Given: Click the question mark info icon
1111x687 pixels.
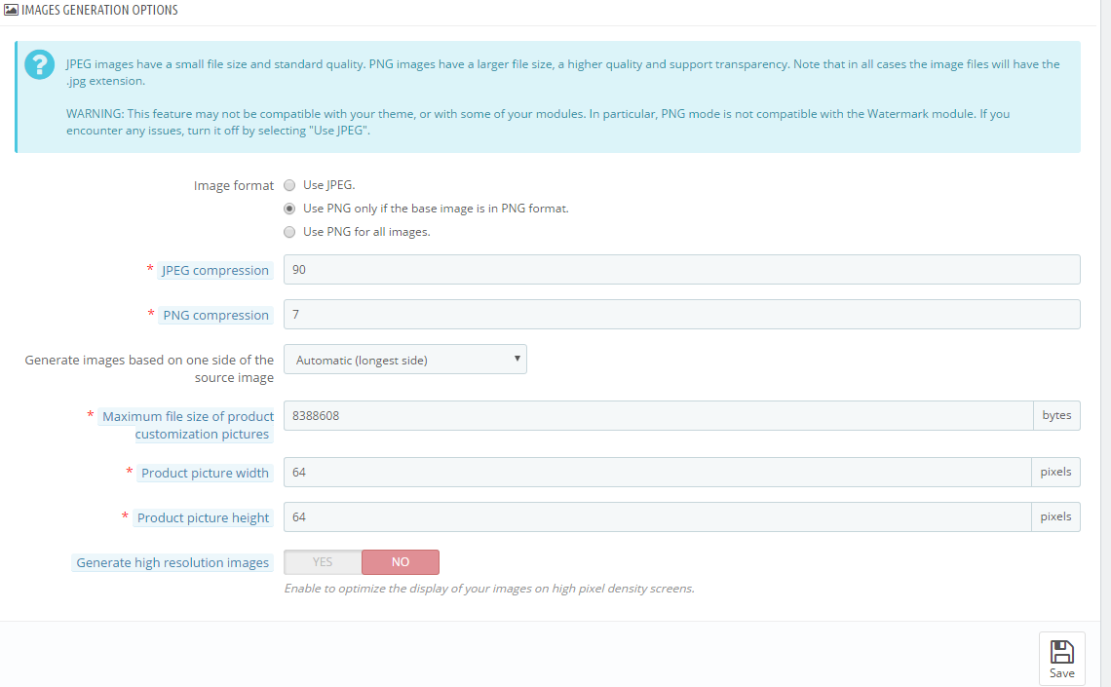Looking at the screenshot, I should point(39,64).
